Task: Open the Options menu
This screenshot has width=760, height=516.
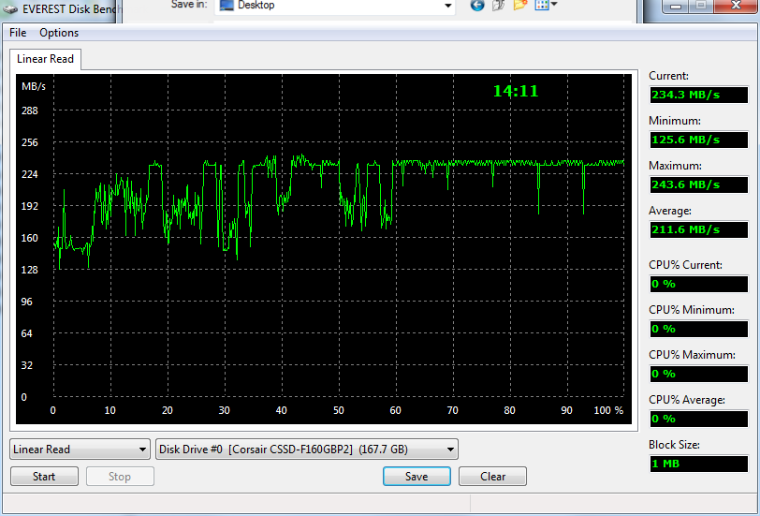Action: (59, 33)
